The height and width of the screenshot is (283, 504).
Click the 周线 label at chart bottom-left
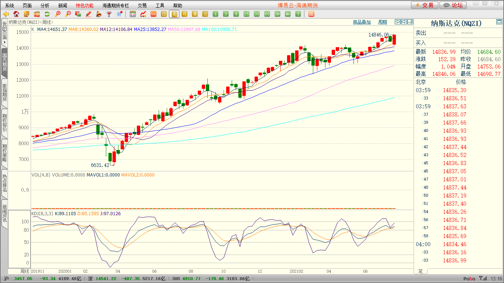25,271
